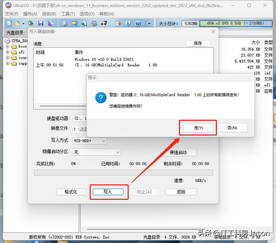Open the 启动(B) menu
This screenshot has height=243, width=276.
[x=49, y=14]
